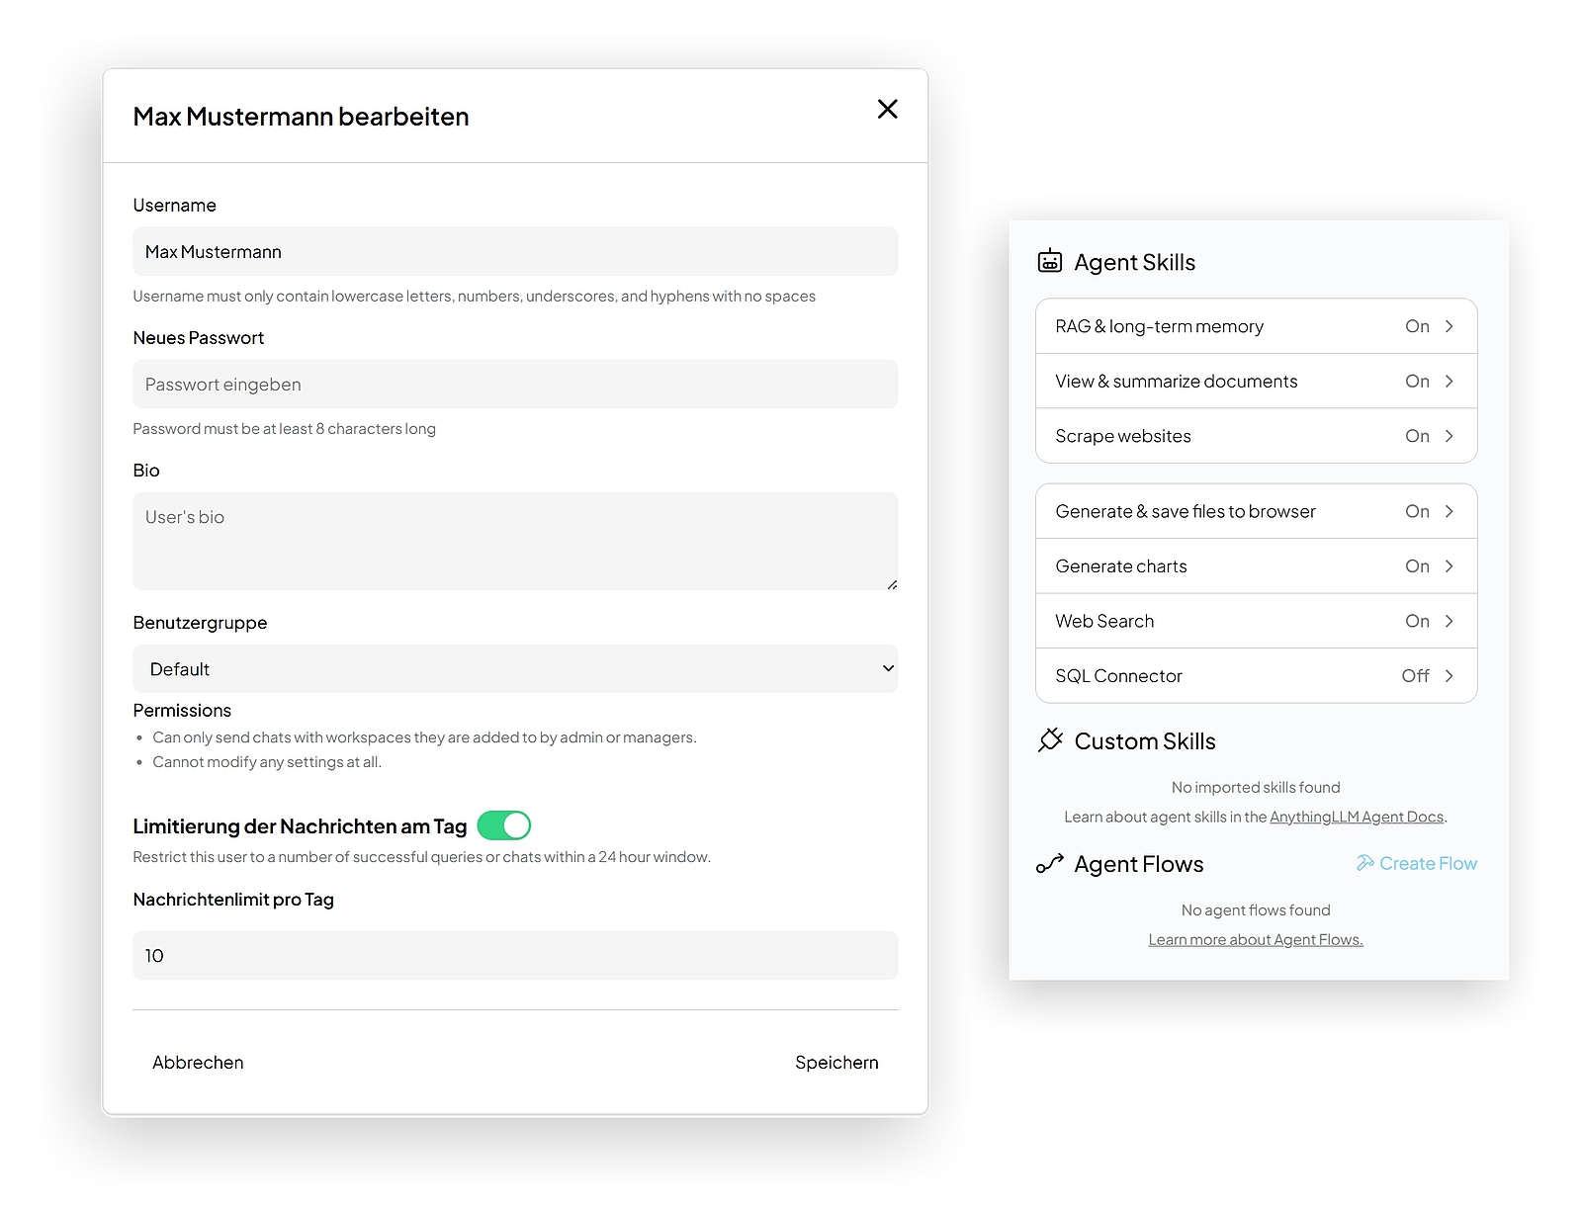Click the Agent Flows path icon
This screenshot has height=1211, width=1582.
(1049, 864)
